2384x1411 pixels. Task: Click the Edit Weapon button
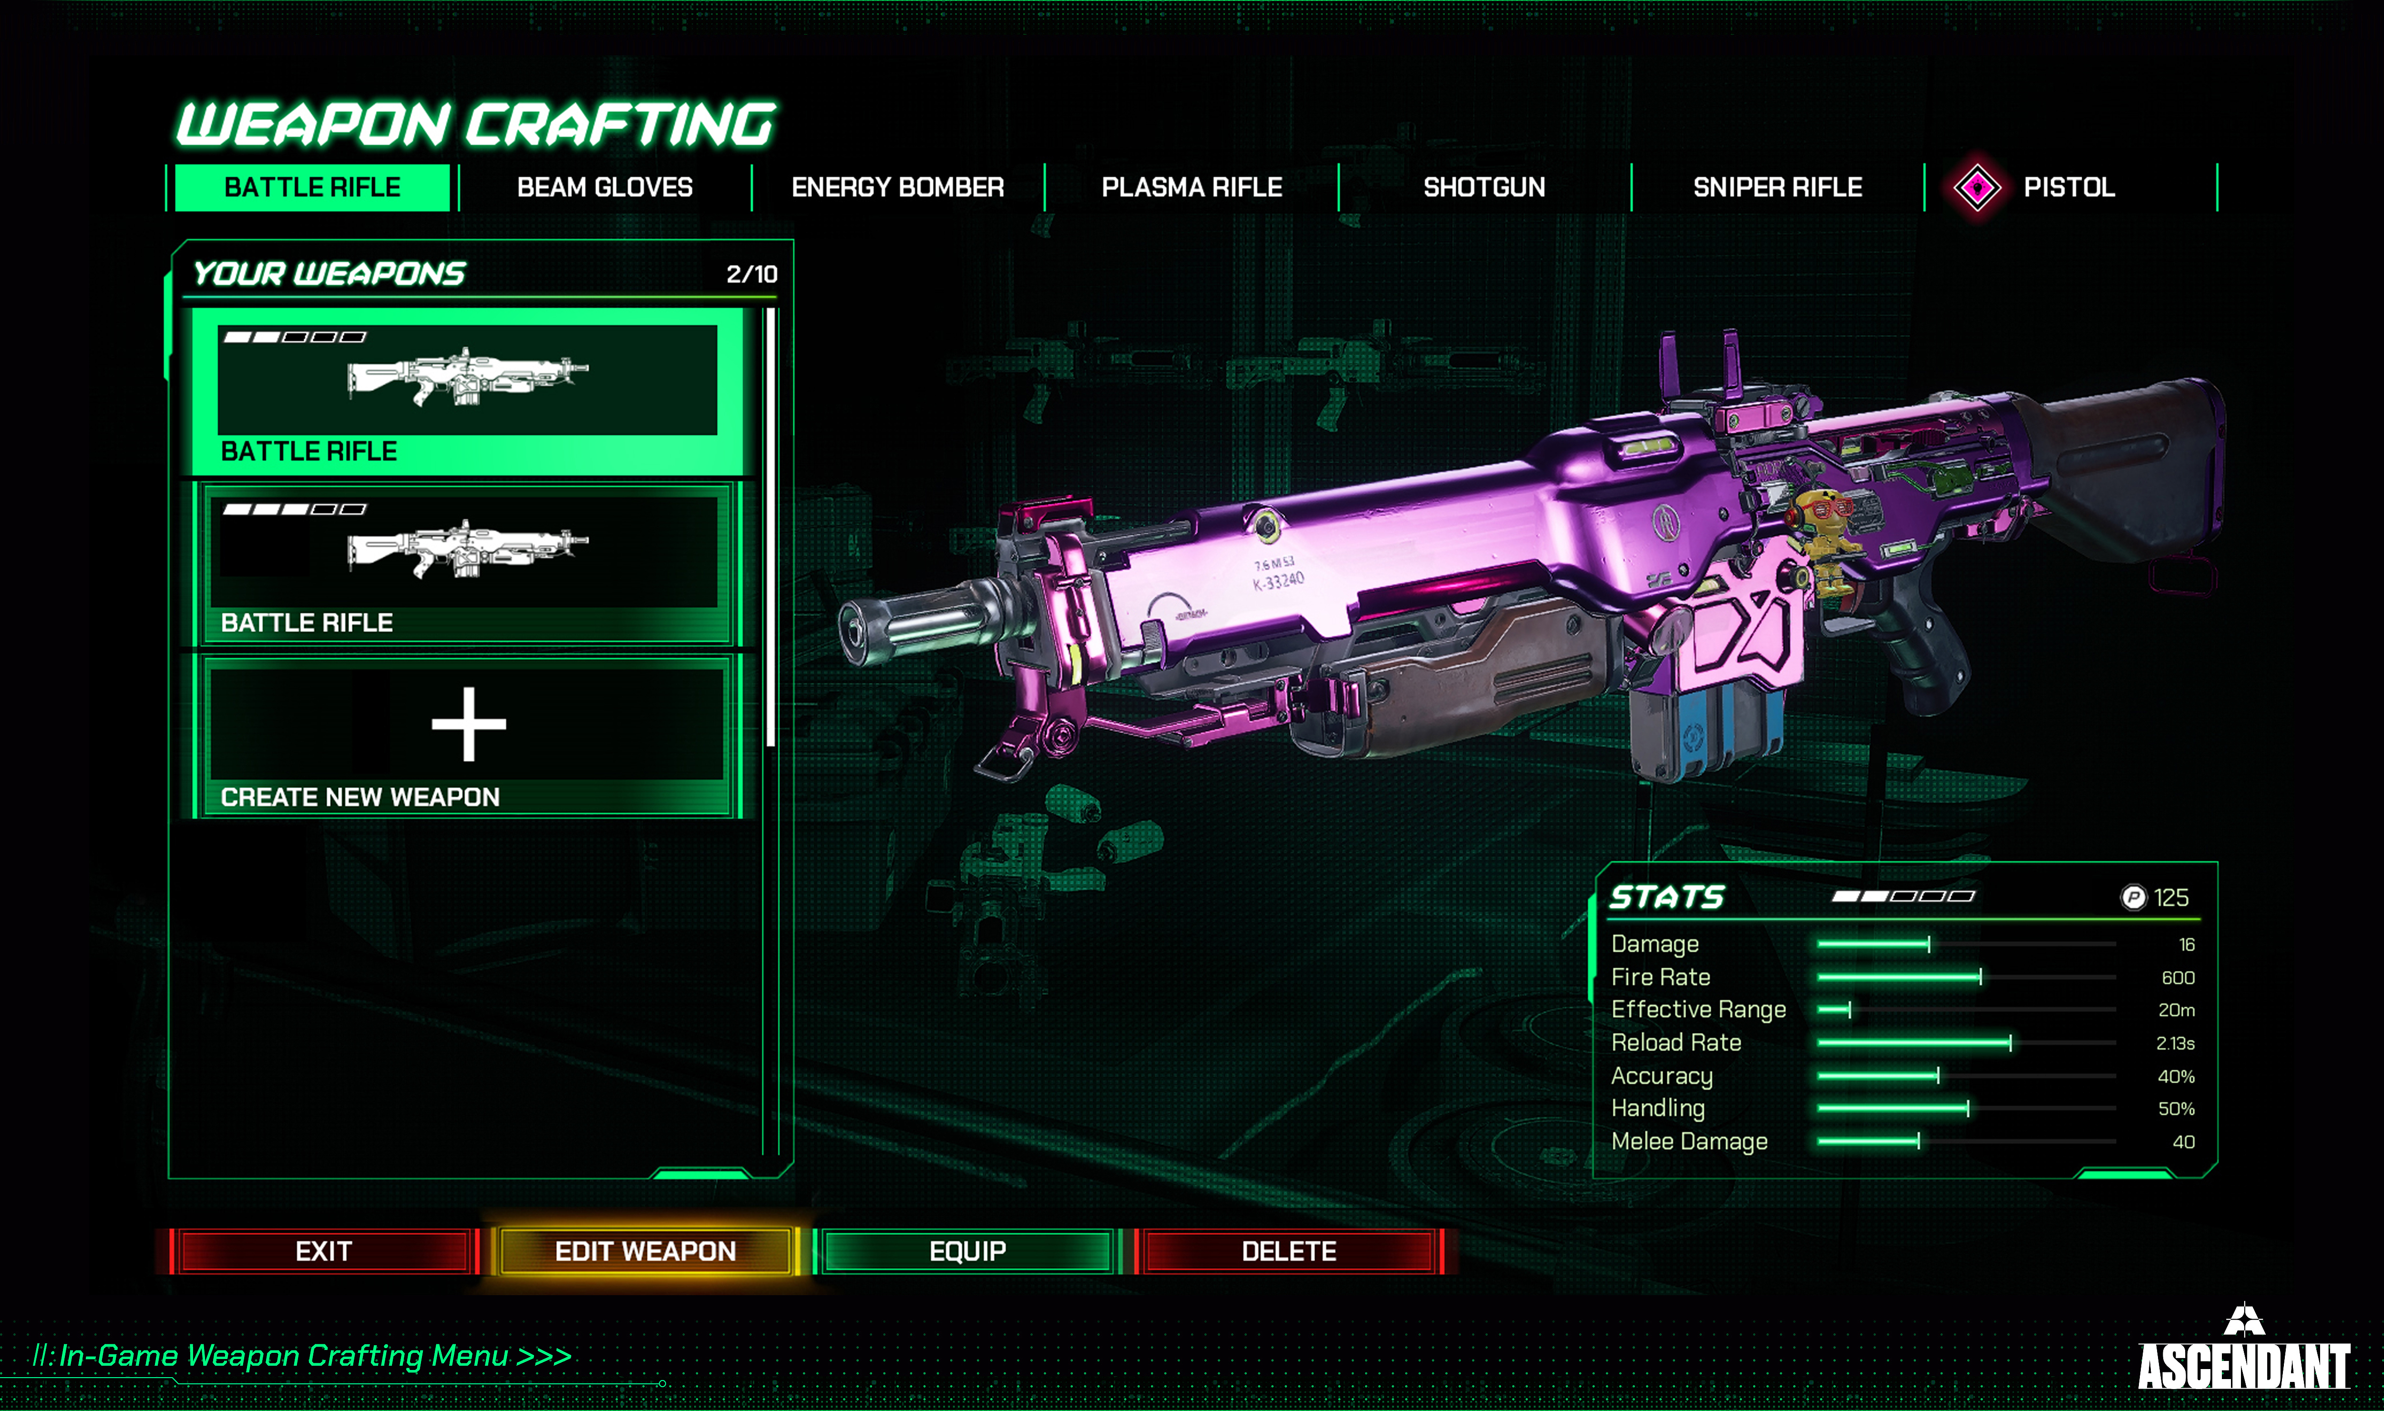646,1251
